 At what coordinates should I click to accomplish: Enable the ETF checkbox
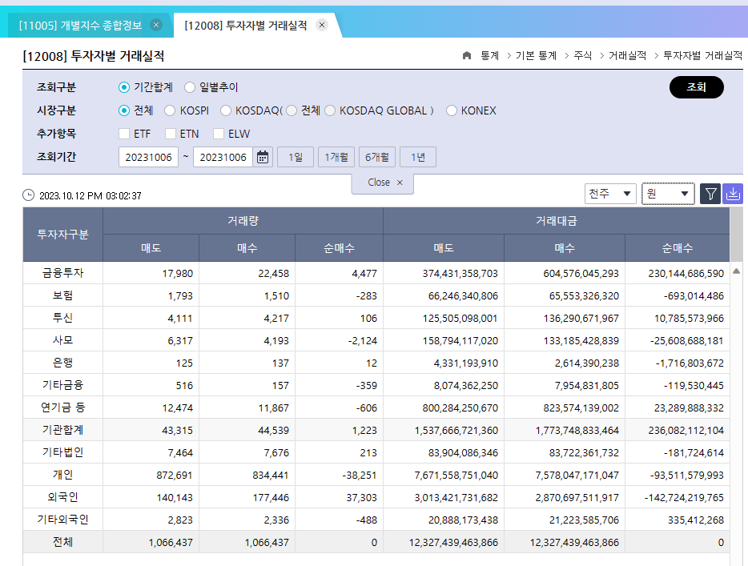pyautogui.click(x=124, y=134)
